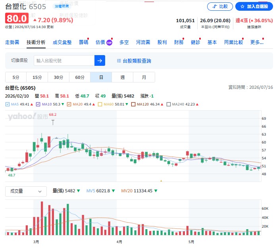
Task: Open the 健診 tab
Action: [x=195, y=42]
